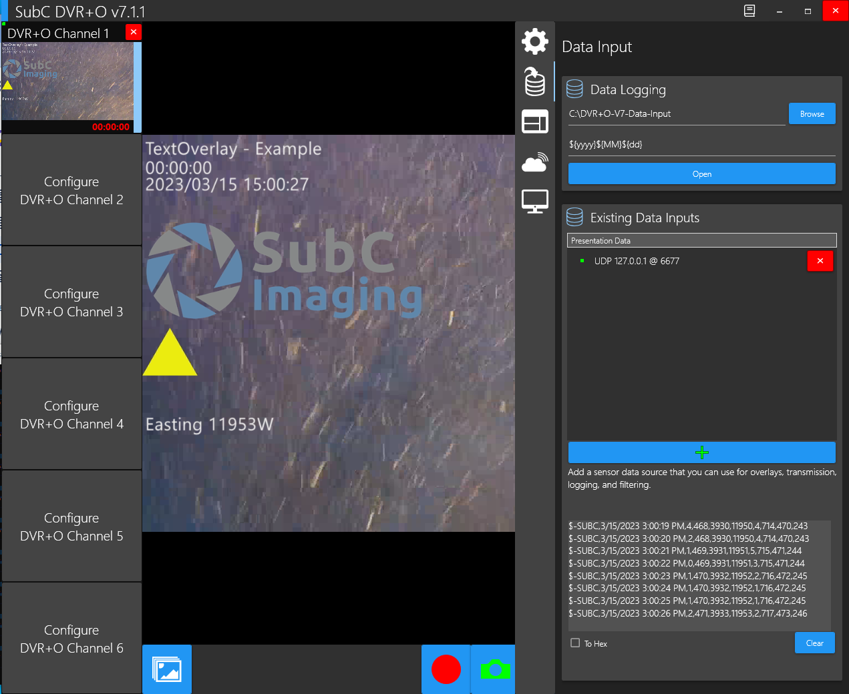
Task: Click Browse for data logging folder
Action: coord(812,114)
